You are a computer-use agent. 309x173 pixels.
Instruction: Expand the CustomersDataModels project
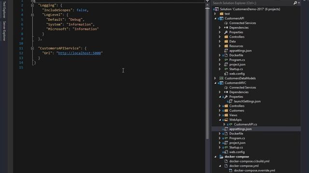pyautogui.click(x=215, y=78)
